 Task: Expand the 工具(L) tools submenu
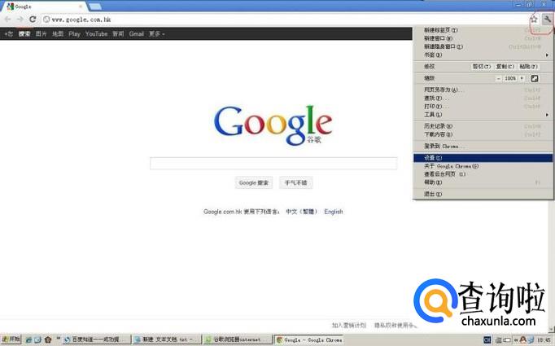(482, 115)
